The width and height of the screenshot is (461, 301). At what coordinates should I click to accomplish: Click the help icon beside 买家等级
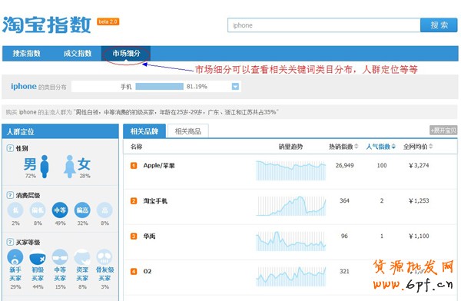pos(10,242)
